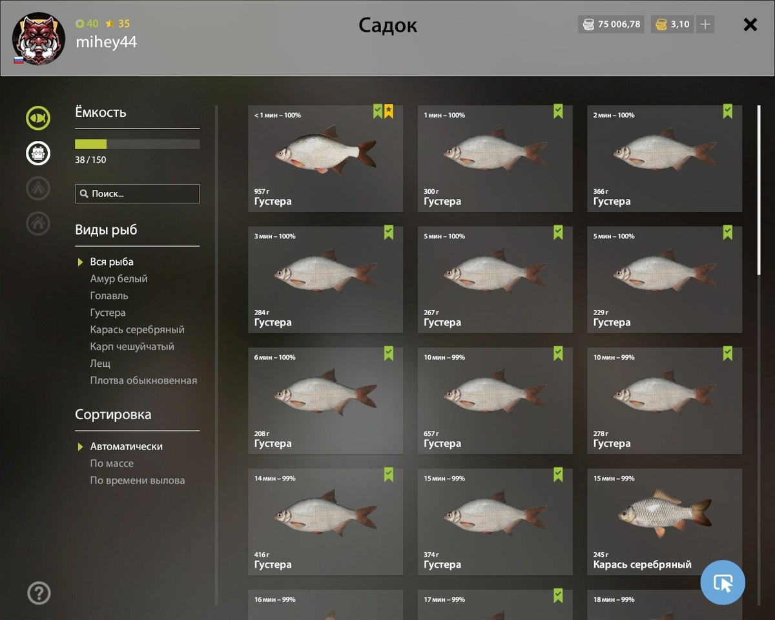The width and height of the screenshot is (775, 620).
Task: Select the tent camp sidebar icon
Action: pyautogui.click(x=38, y=188)
